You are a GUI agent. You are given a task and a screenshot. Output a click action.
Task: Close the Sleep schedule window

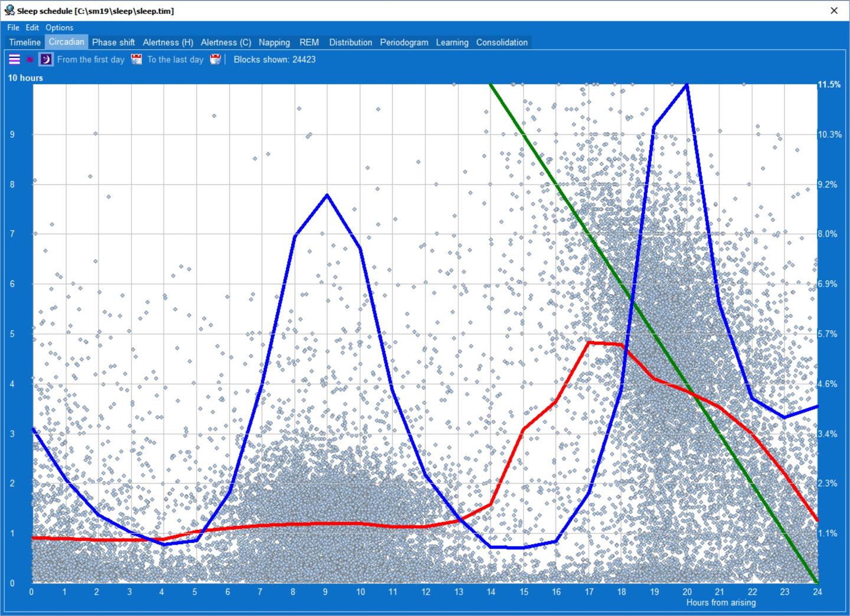(834, 11)
